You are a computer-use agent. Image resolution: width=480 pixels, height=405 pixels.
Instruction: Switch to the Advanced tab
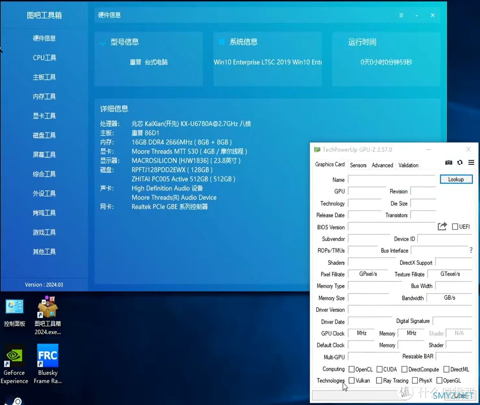(382, 165)
